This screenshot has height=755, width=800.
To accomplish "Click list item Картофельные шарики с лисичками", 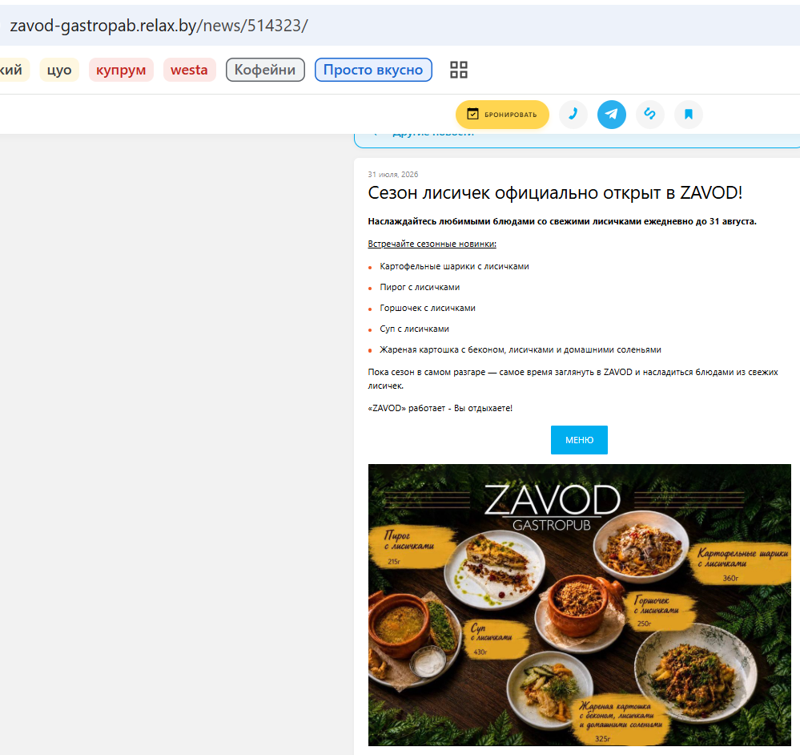I will (454, 266).
